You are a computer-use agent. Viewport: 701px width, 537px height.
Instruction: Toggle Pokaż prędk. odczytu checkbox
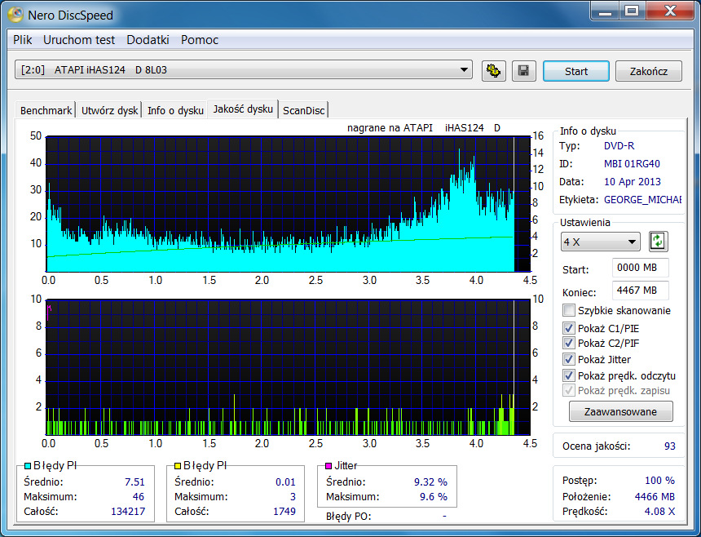(x=569, y=375)
